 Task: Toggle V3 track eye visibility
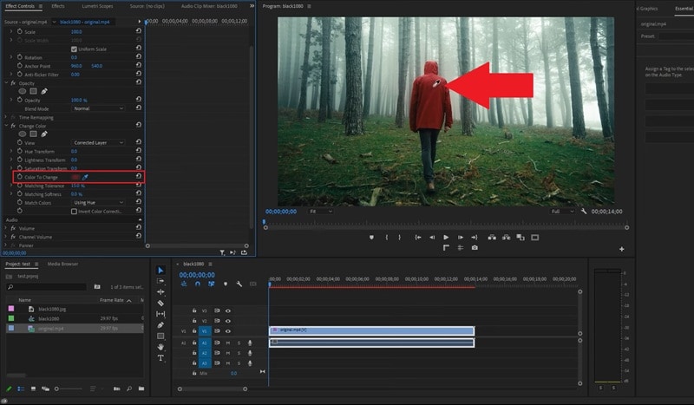[228, 310]
